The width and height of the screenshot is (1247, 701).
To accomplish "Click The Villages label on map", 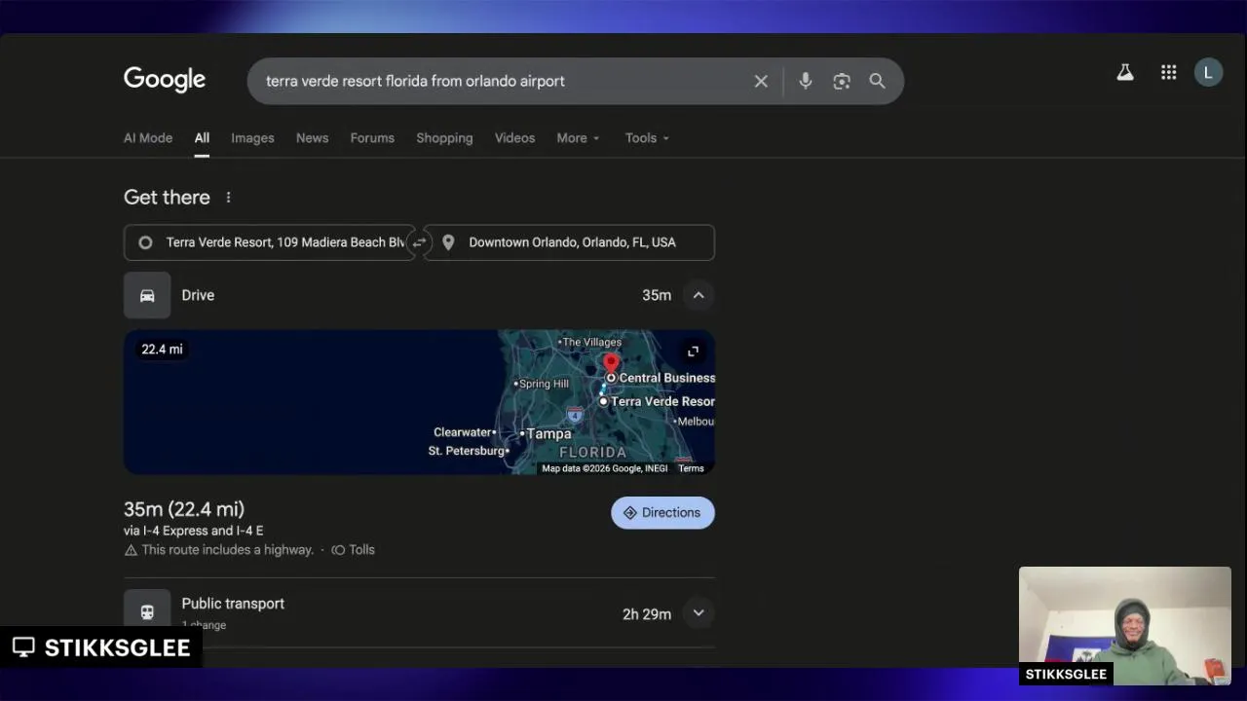I will coord(591,342).
